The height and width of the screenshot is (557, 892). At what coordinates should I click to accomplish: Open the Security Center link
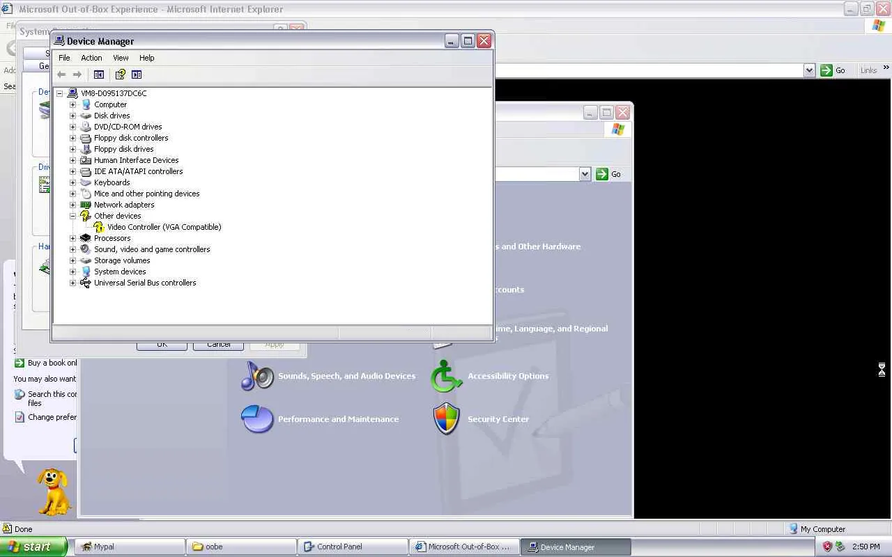(498, 419)
